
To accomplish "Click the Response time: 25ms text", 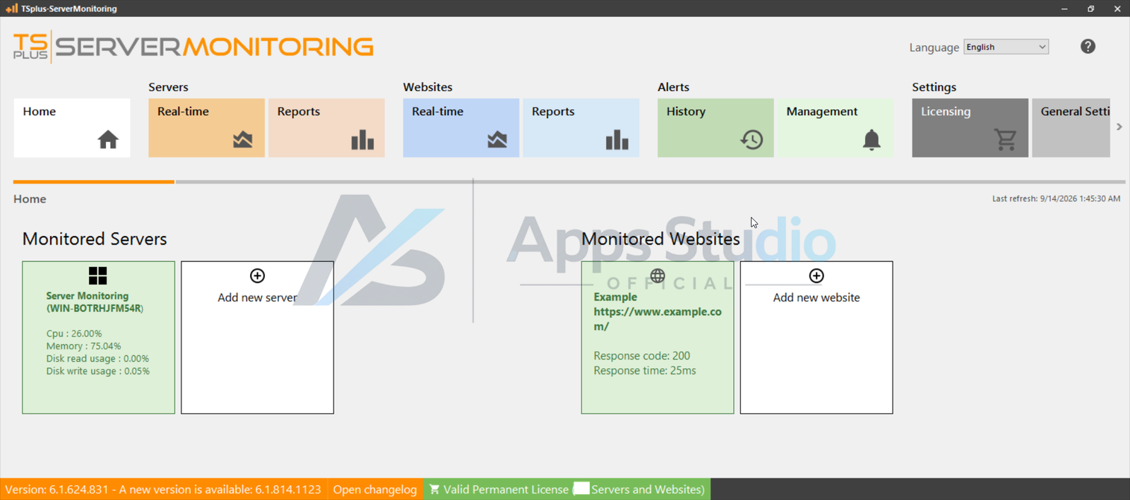I will pyautogui.click(x=645, y=371).
